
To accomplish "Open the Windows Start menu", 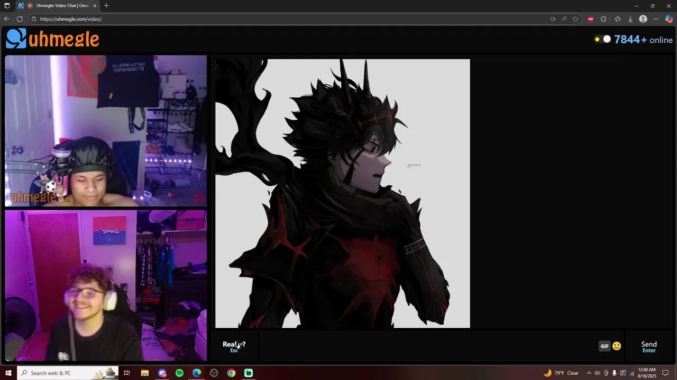I will (8, 373).
